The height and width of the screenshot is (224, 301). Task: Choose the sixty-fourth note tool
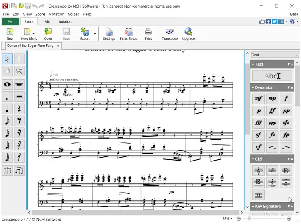point(7,157)
